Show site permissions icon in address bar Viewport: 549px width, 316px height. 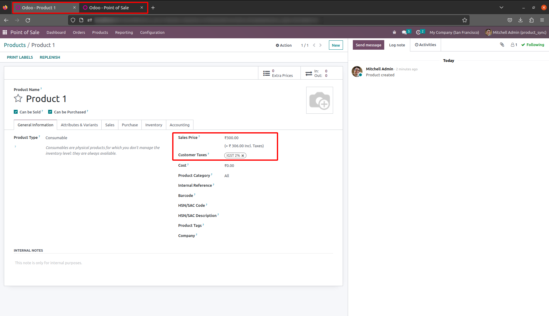(x=90, y=20)
